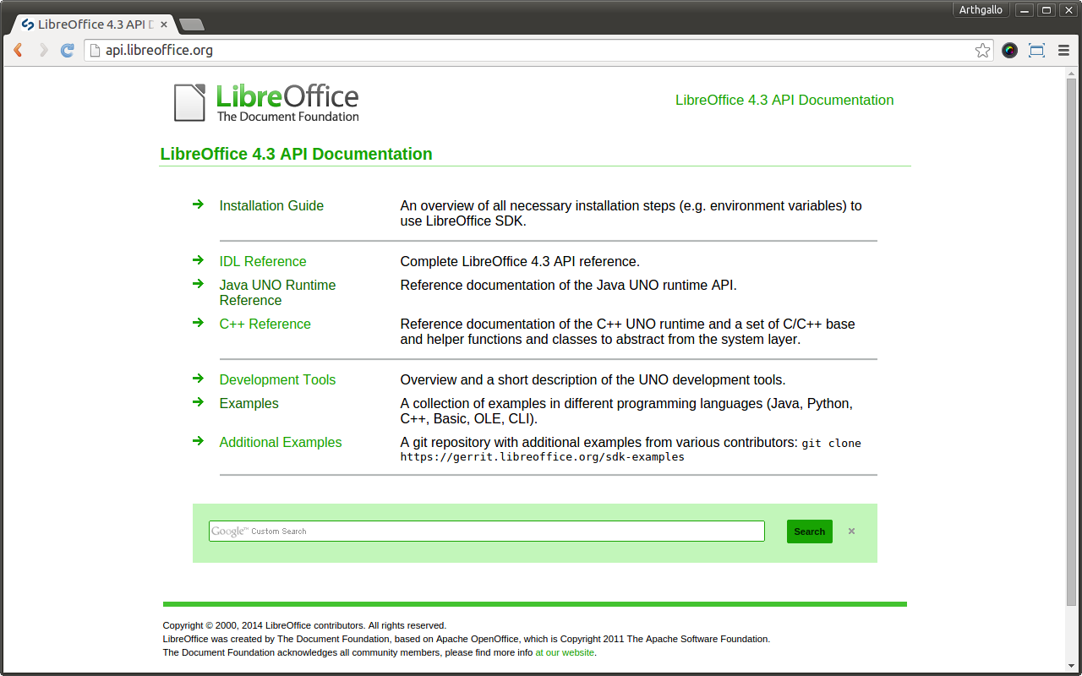Image resolution: width=1082 pixels, height=676 pixels.
Task: Click the browser back arrow
Action: (x=18, y=51)
